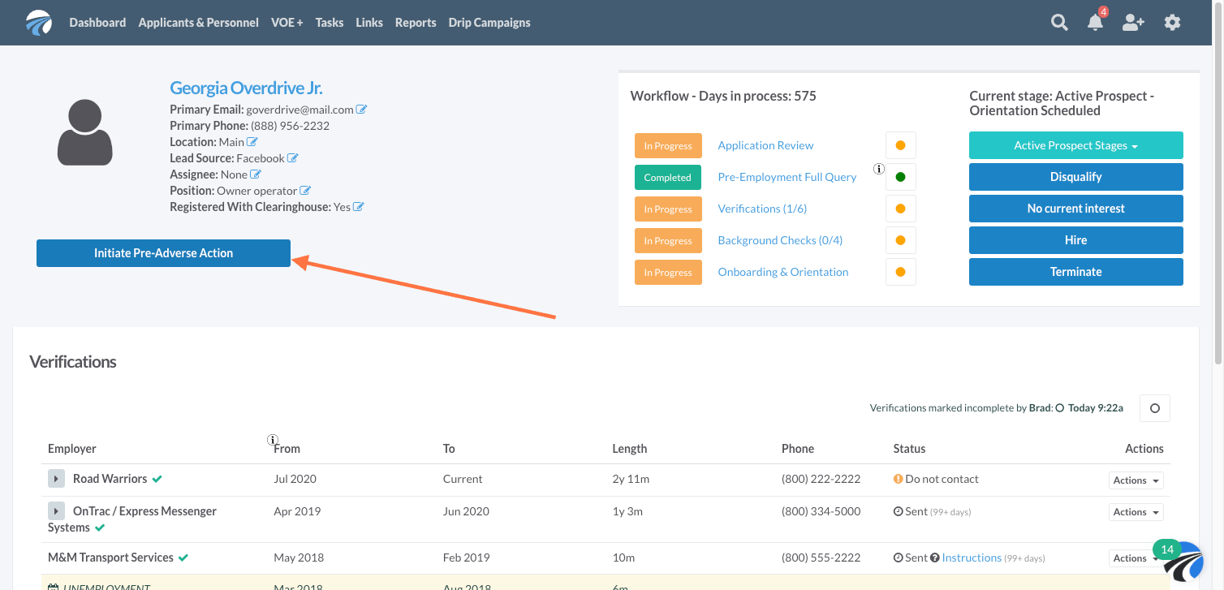Open Onboarding & Orientation link
The image size is (1224, 590).
(783, 272)
